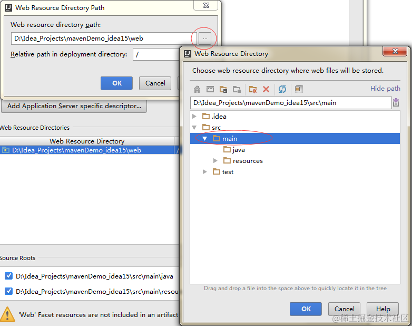412x326 pixels.
Task: Open recent paths history icon beside path field
Action: tap(396, 102)
